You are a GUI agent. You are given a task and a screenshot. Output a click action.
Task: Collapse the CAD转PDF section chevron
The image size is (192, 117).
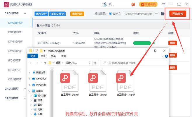(x=25, y=13)
